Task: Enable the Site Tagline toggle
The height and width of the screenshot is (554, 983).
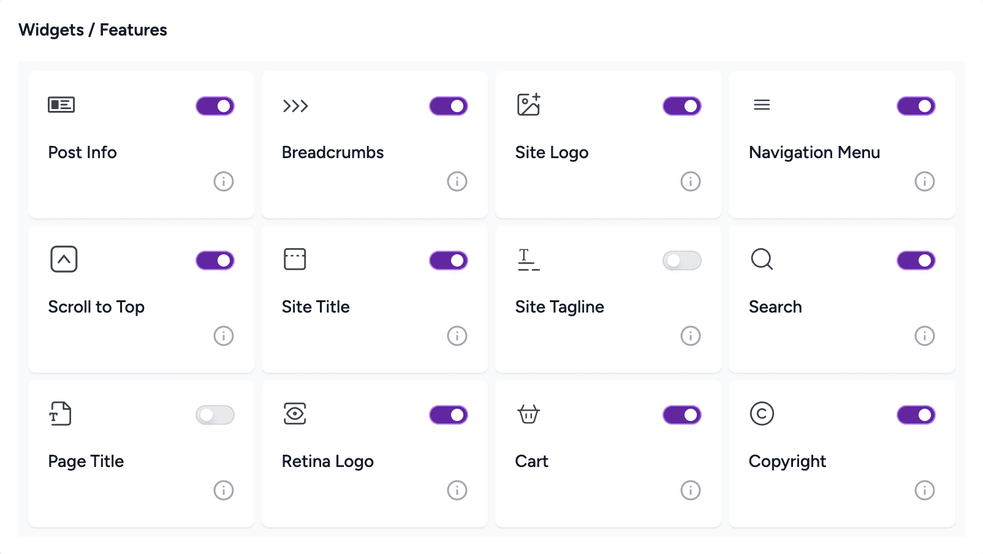Action: (x=681, y=260)
